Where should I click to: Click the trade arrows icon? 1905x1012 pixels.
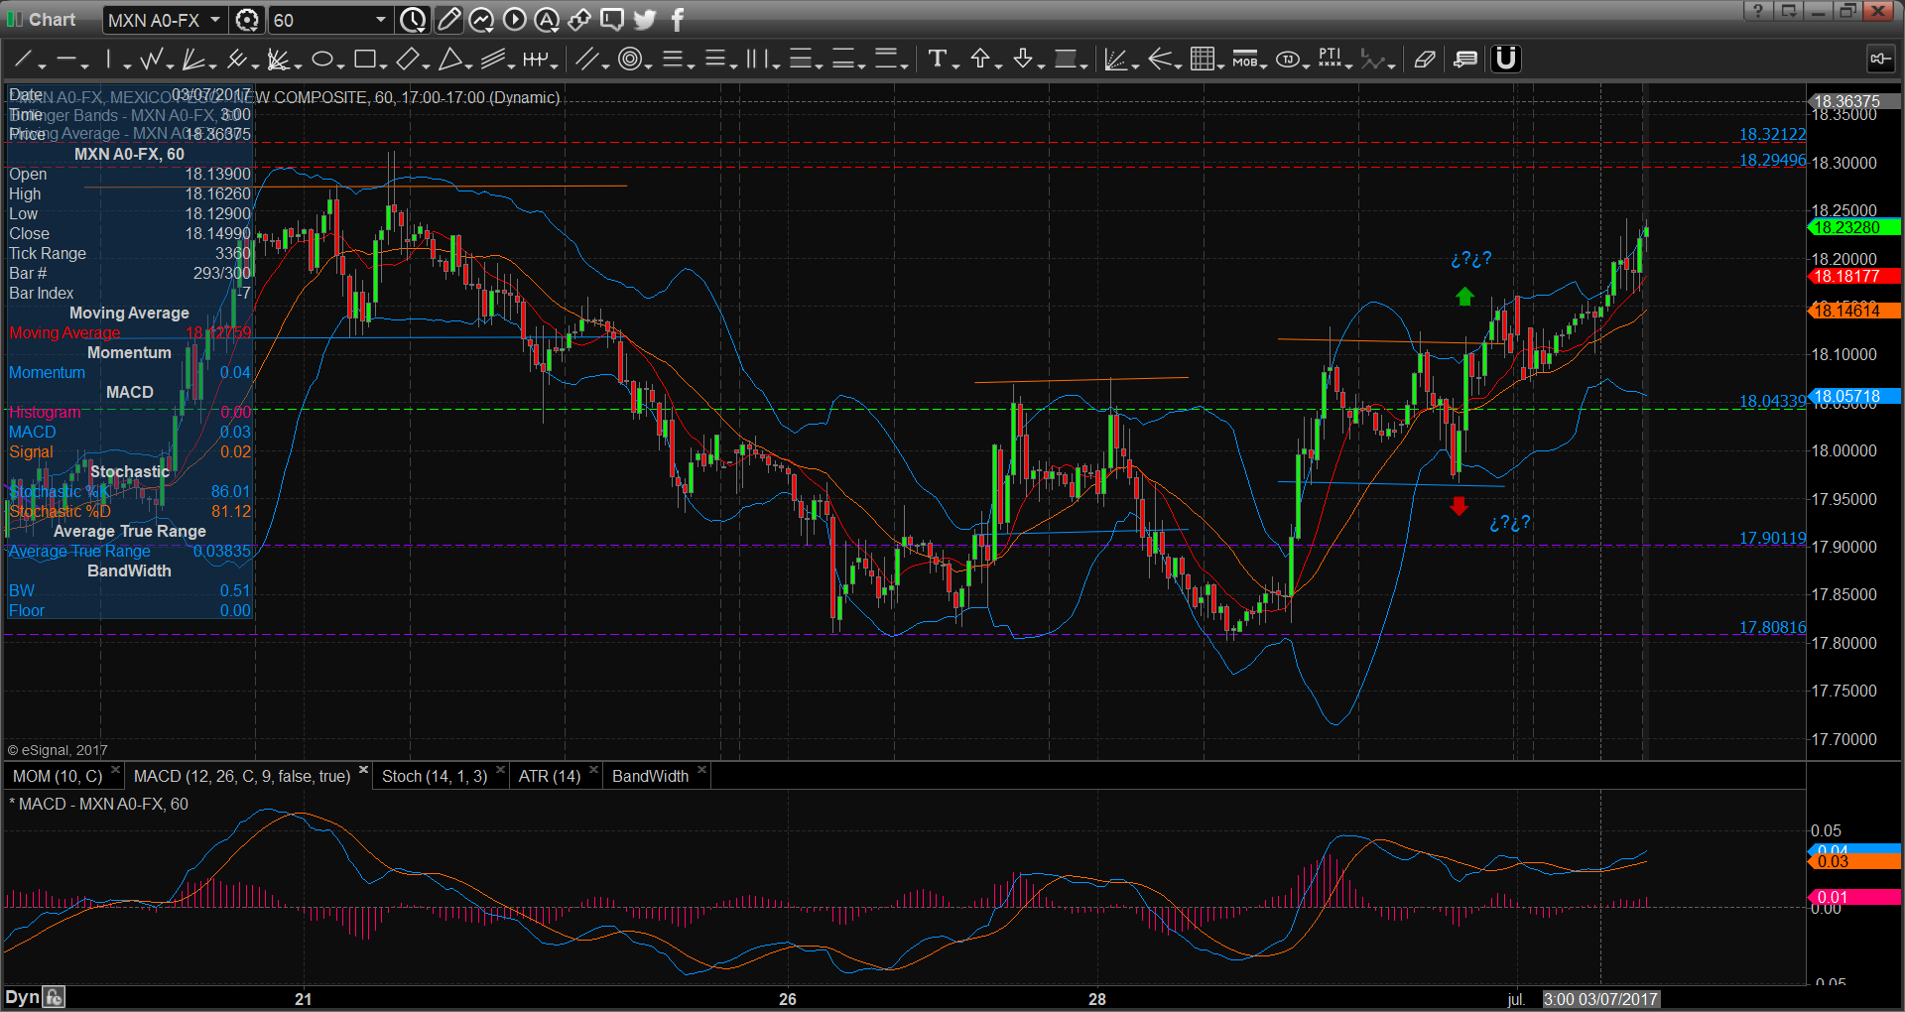(x=579, y=20)
